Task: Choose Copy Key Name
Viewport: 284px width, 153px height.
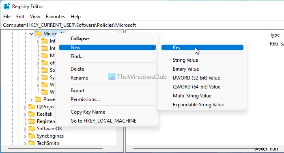Action: 88,112
